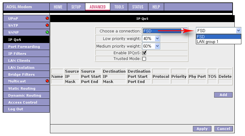
Task: Tick the Trusted Mode checkbox
Action: (144, 59)
